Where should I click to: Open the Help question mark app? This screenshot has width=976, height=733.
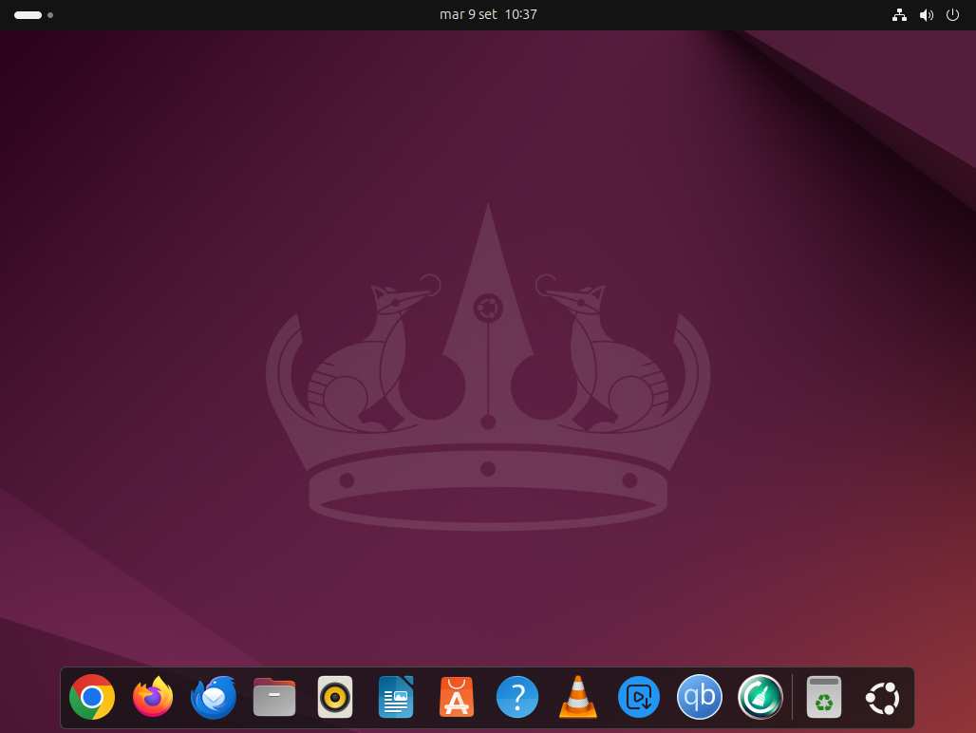(517, 697)
